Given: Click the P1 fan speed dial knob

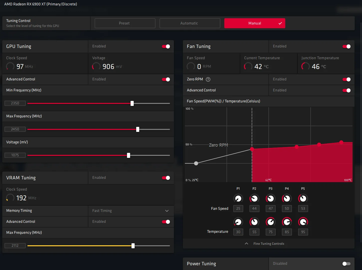Looking at the screenshot, I should tap(238, 199).
